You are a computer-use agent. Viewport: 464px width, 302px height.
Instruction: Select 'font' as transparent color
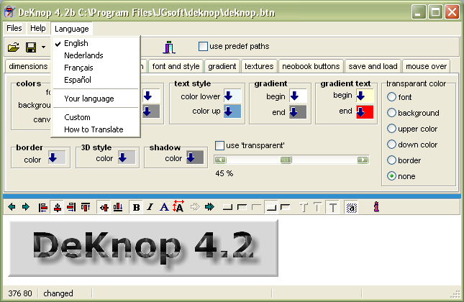click(x=391, y=97)
